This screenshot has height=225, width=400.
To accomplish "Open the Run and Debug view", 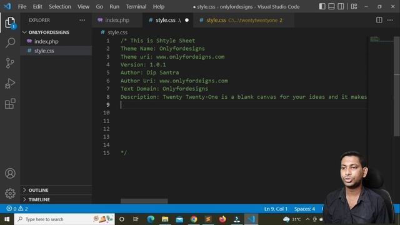I will pyautogui.click(x=10, y=83).
